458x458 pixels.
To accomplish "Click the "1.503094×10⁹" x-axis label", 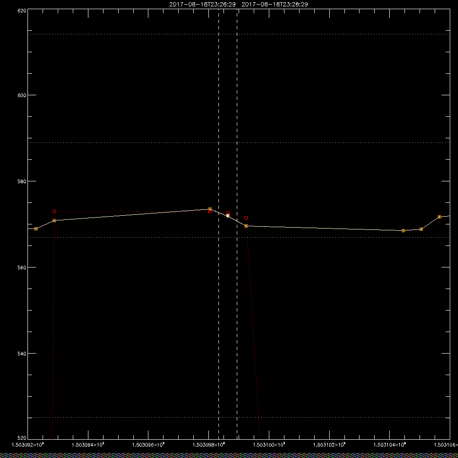I will click(x=88, y=445).
